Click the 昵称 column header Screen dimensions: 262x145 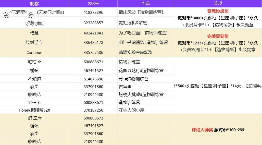[34, 4]
